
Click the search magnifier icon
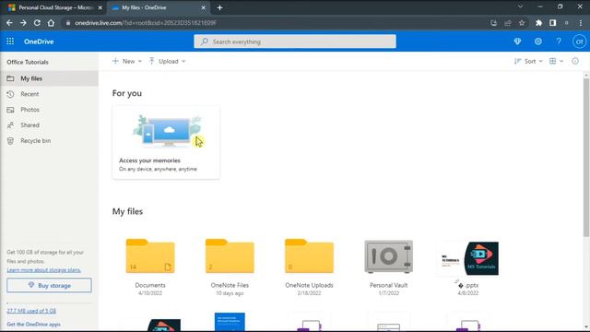coord(205,41)
